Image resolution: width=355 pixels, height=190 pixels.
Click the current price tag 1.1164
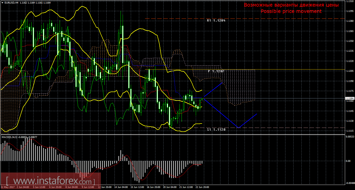point(350,98)
